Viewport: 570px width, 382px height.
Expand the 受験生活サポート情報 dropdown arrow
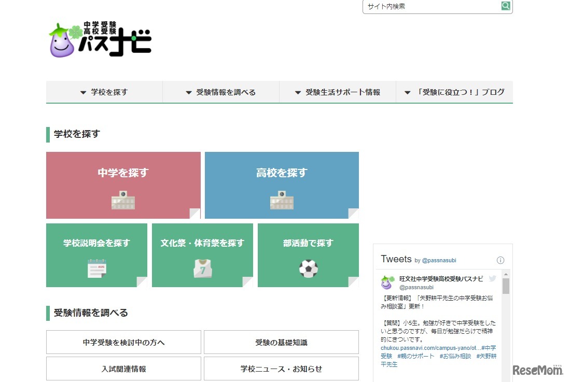[x=298, y=93]
